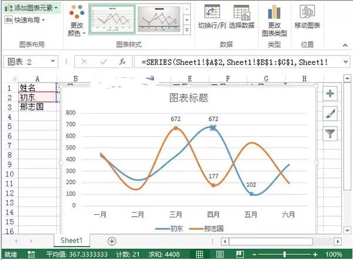Click the vertical scrollbar down arrow
This screenshot has width=353, height=260.
[347, 230]
